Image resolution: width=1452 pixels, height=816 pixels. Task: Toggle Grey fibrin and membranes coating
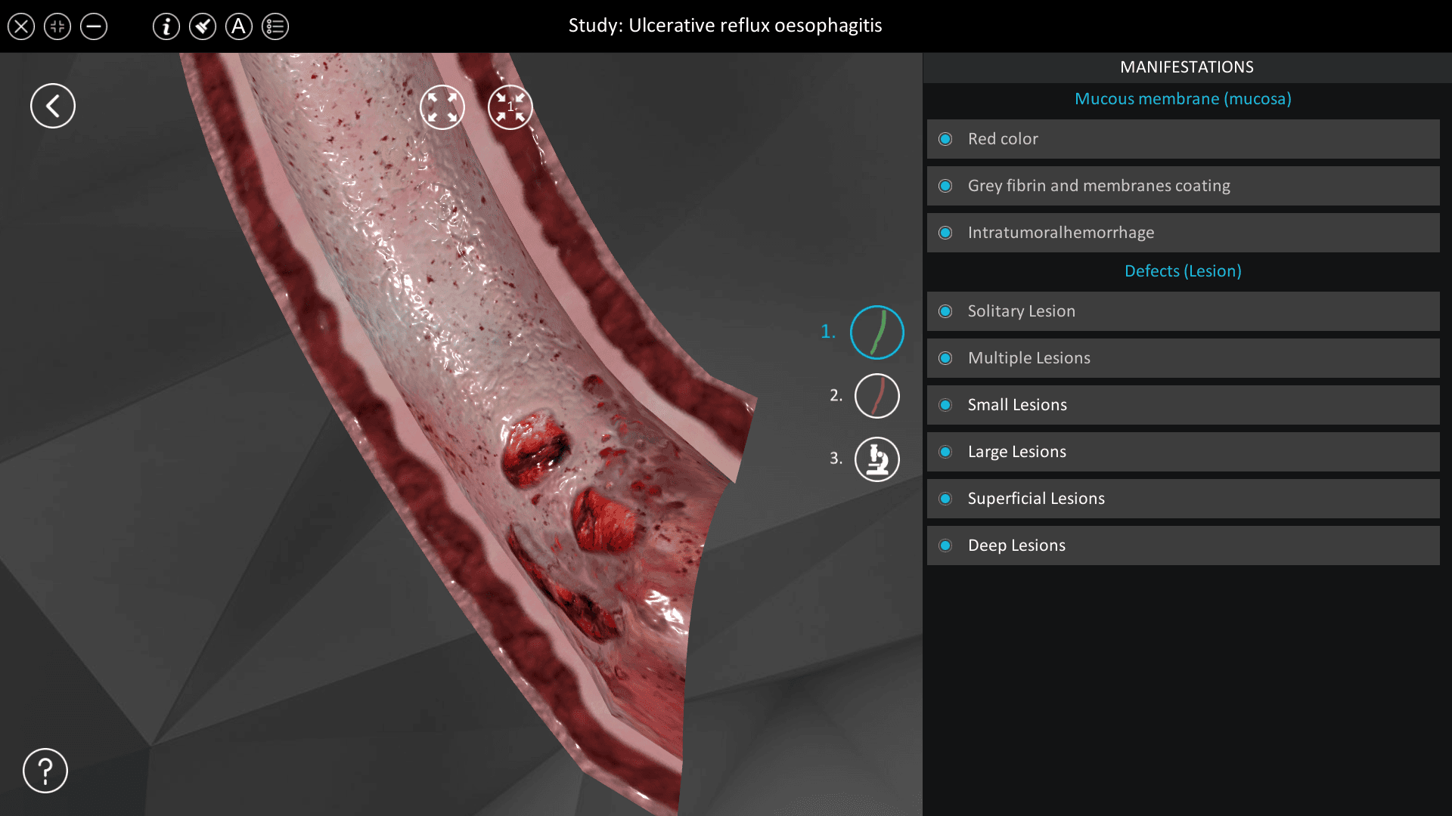pos(1184,186)
